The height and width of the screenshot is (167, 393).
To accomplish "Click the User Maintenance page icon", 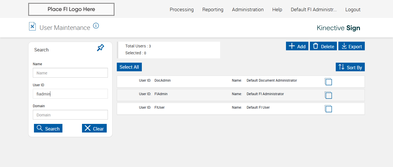I will pos(33,26).
